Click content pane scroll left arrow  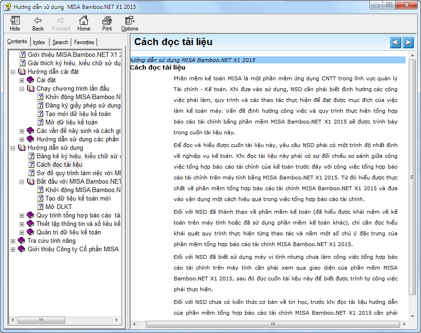click(x=134, y=324)
